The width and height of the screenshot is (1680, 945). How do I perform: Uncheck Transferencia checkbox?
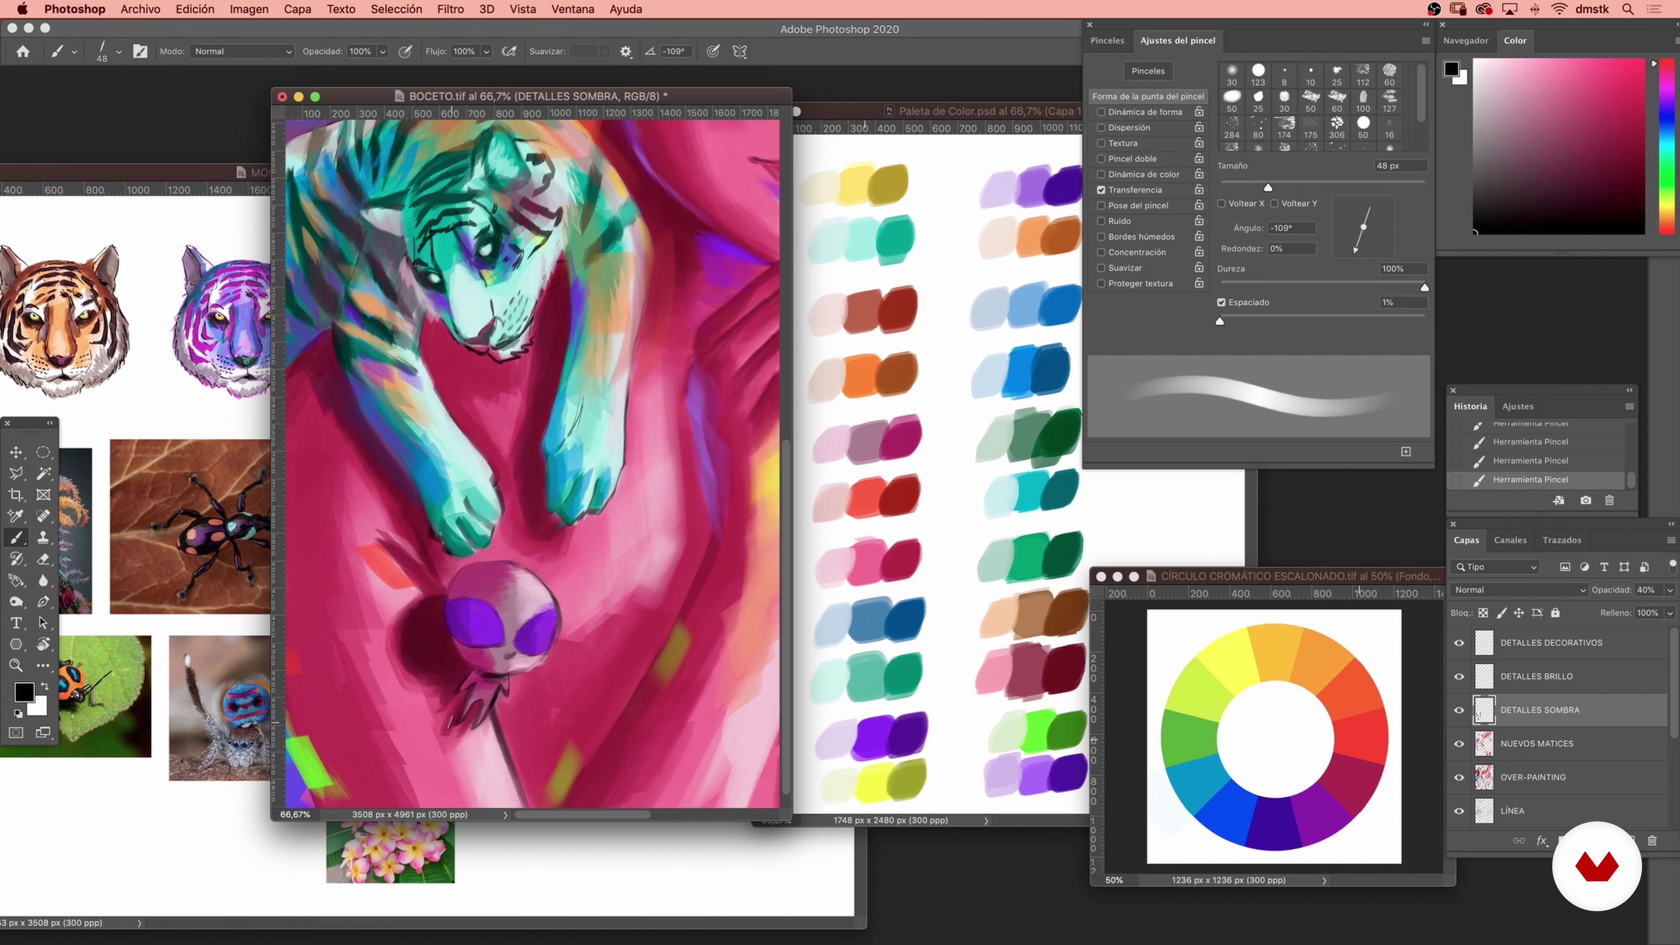(x=1101, y=190)
